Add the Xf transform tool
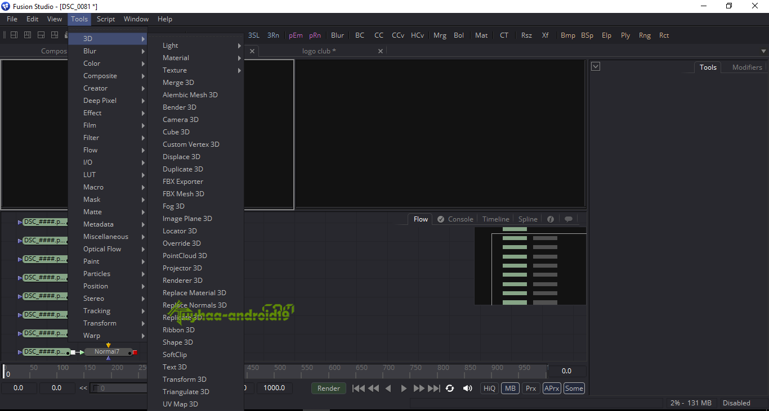 pyautogui.click(x=546, y=35)
